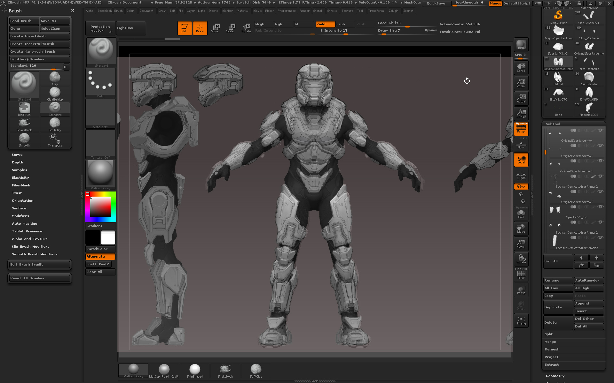Expand the Samples section
The width and height of the screenshot is (614, 383).
[20, 170]
